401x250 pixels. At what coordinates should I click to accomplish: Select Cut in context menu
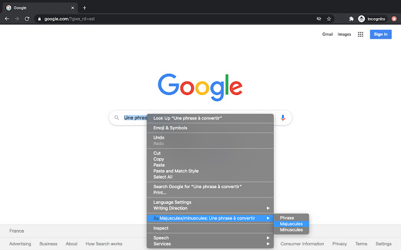point(211,153)
